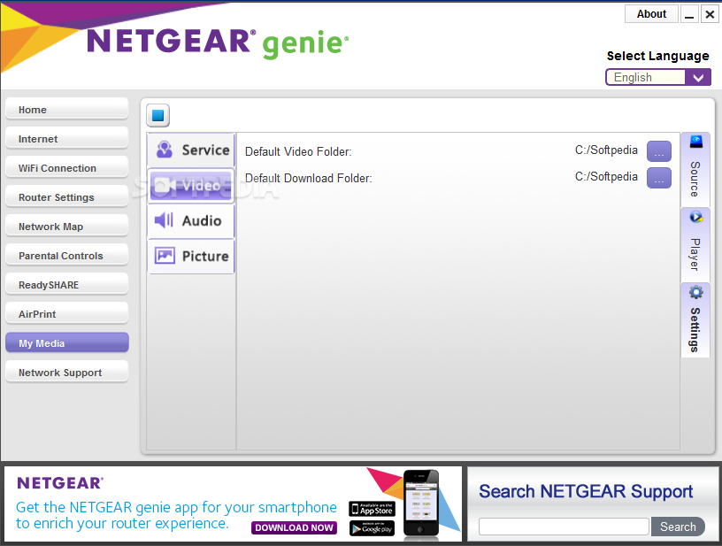The height and width of the screenshot is (546, 722).
Task: Click the About button
Action: [x=651, y=14]
